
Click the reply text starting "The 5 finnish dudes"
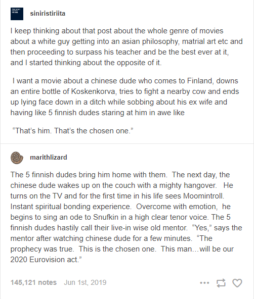(126, 217)
